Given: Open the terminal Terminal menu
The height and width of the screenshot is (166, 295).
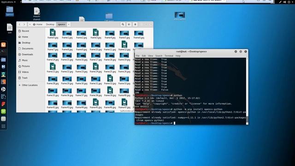Looking at the screenshot, I should click(169, 56).
